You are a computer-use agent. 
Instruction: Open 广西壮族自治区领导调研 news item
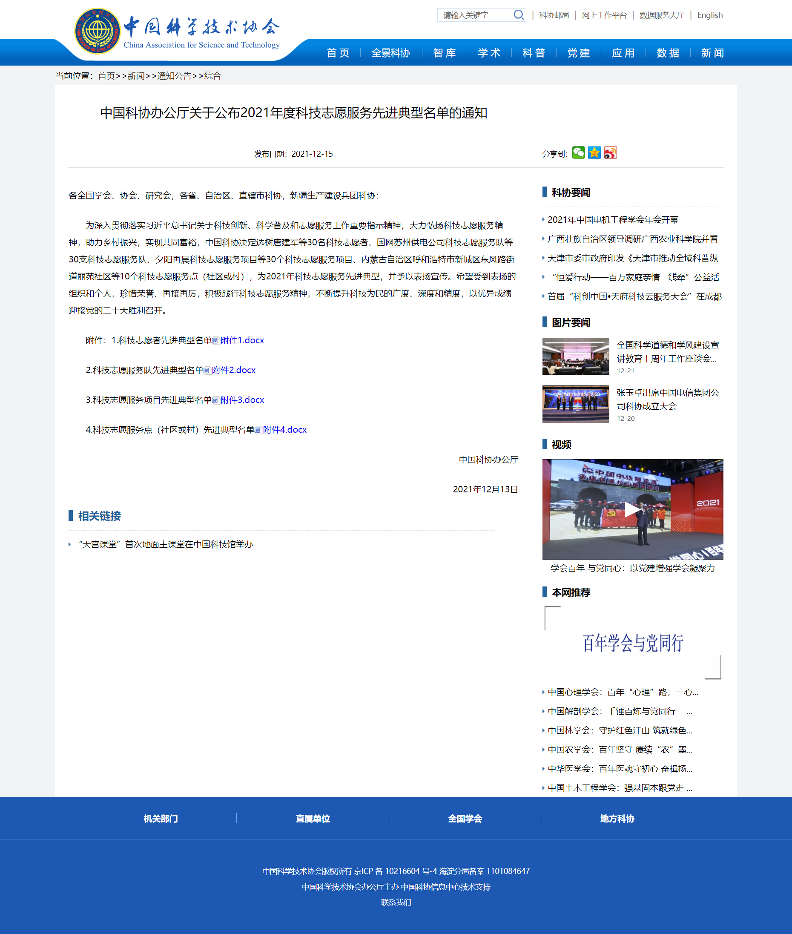point(633,239)
